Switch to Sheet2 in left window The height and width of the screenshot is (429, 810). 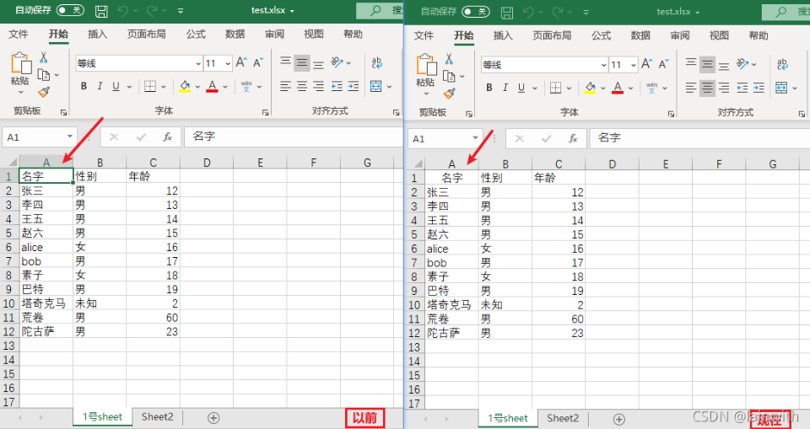[158, 417]
